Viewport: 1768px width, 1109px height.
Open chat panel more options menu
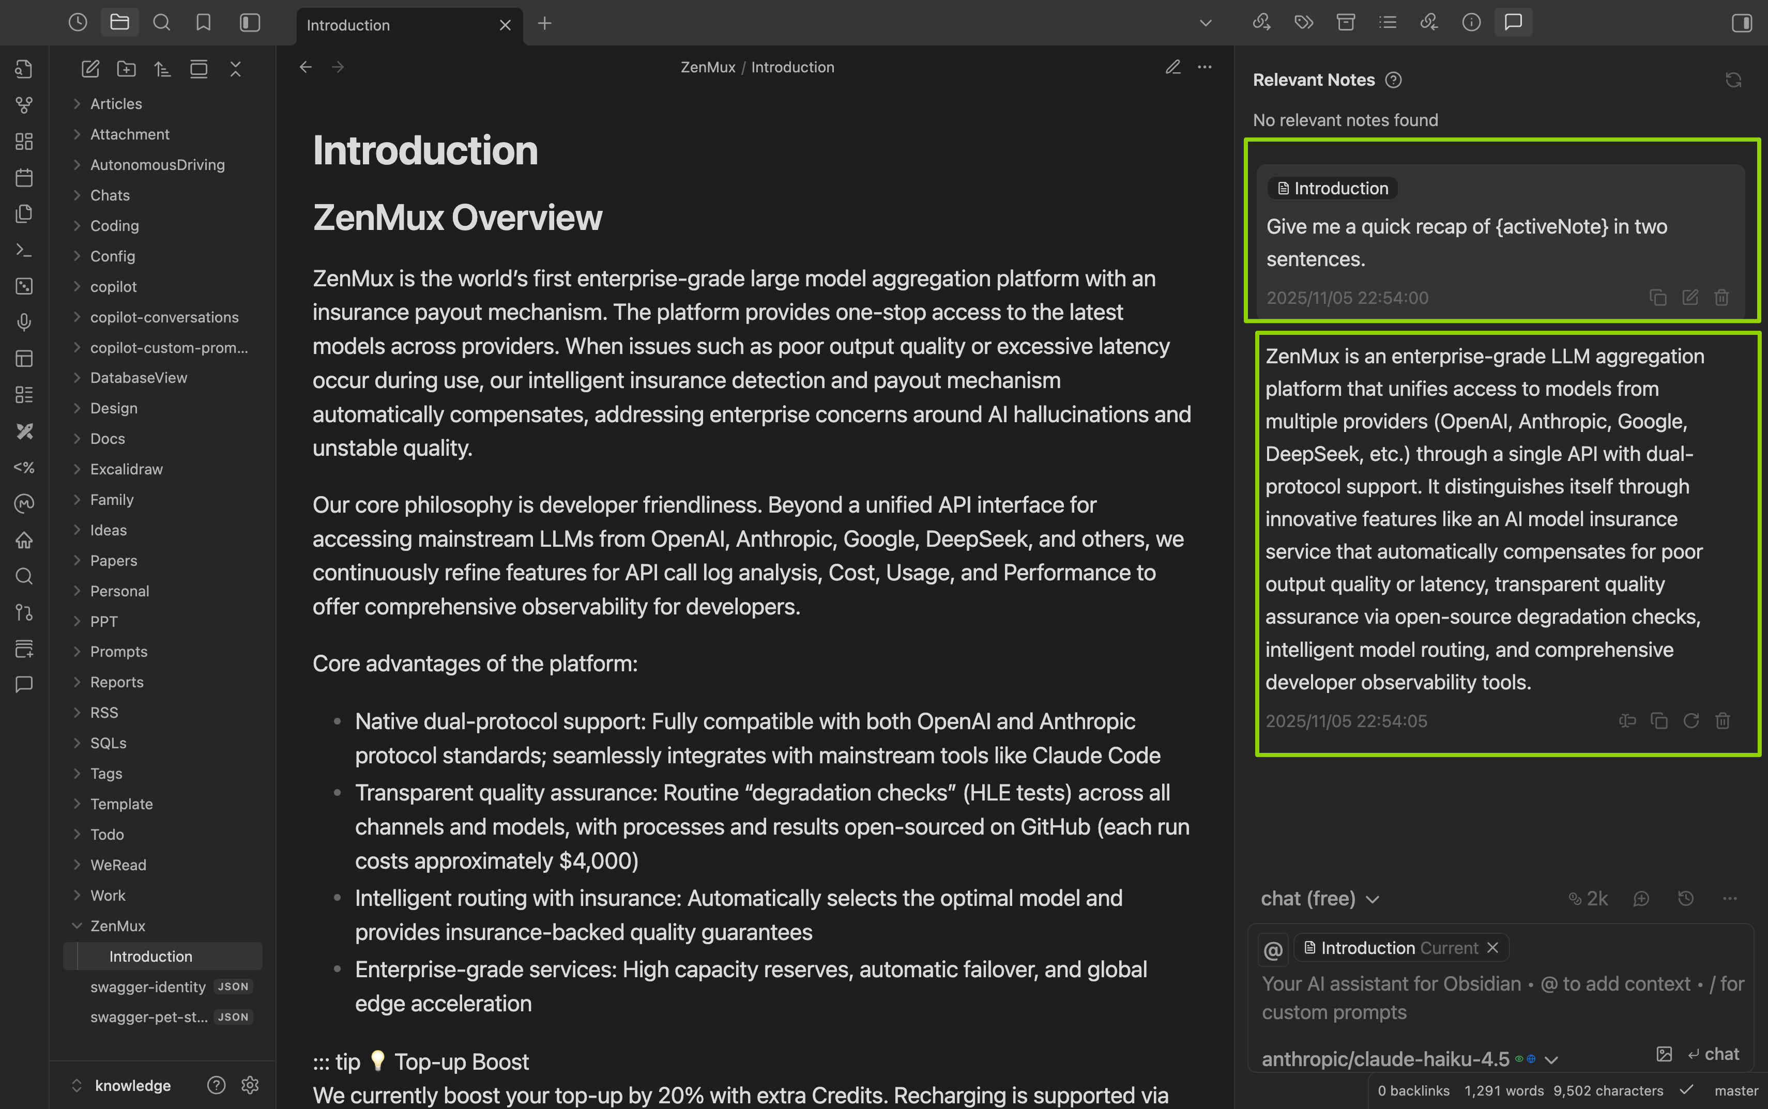[1730, 899]
